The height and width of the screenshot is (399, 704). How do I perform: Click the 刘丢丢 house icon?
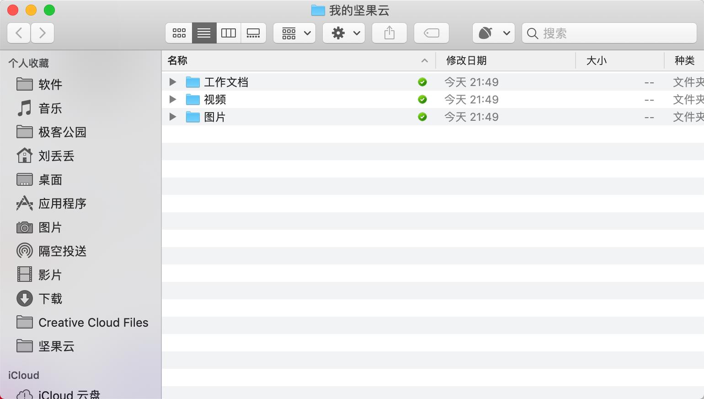click(x=24, y=156)
